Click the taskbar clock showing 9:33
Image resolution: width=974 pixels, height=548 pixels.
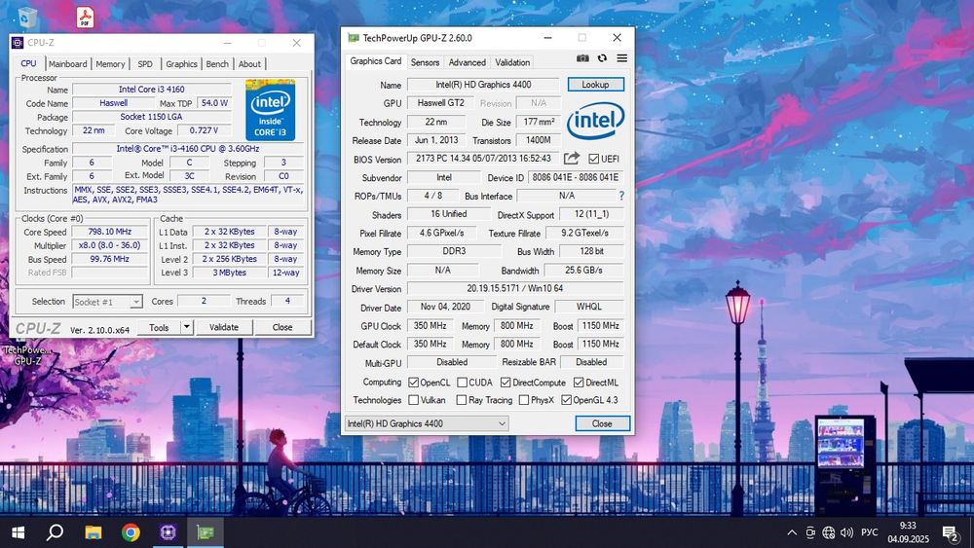coord(908,532)
